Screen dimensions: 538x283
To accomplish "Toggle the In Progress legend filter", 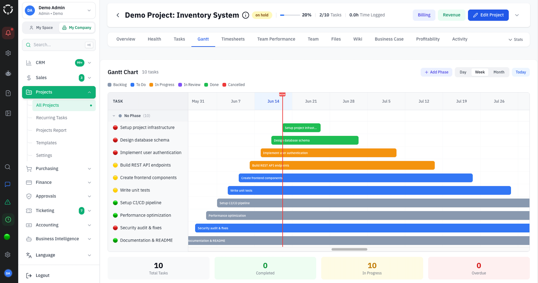I will [162, 85].
